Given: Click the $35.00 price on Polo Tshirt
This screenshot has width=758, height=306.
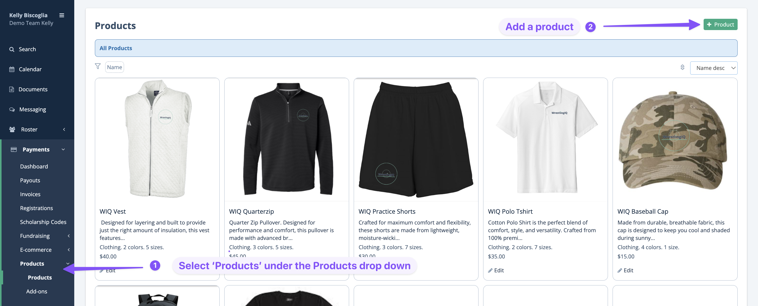Looking at the screenshot, I should coord(496,256).
